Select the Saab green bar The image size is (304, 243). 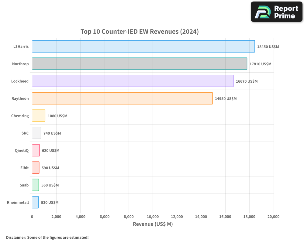pos(35,185)
